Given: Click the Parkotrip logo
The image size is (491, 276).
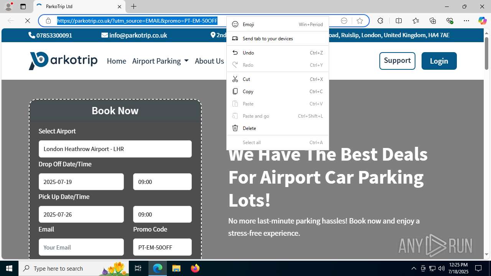Looking at the screenshot, I should pos(63,61).
